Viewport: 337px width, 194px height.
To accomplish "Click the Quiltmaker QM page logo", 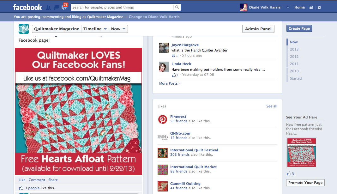I will [24, 29].
